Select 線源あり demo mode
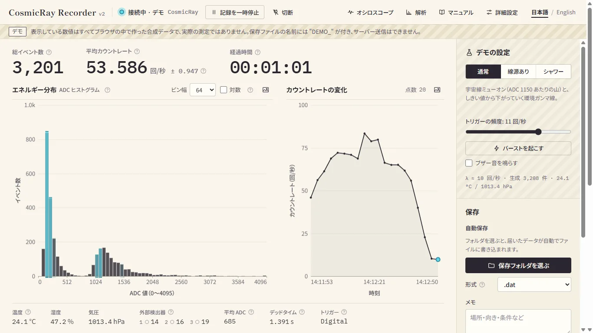 (518, 72)
